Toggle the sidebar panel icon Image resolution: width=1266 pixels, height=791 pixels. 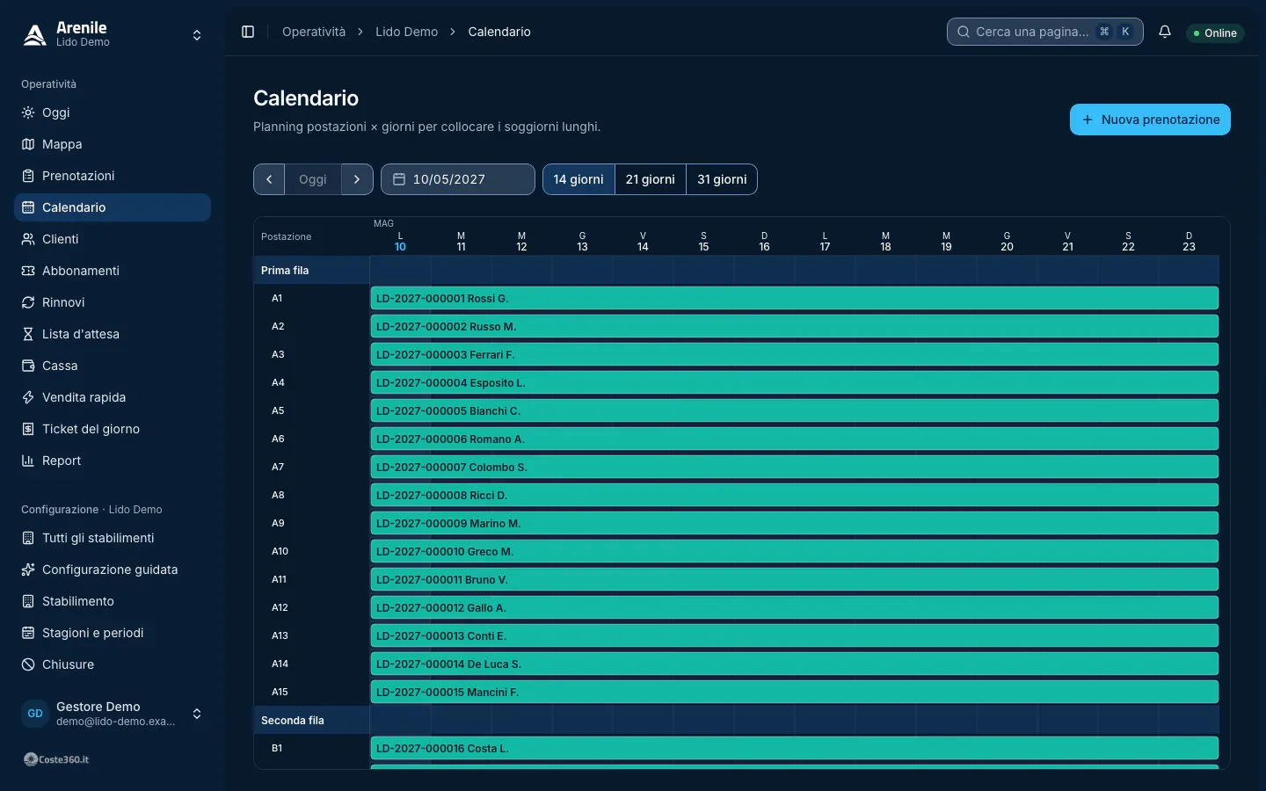[x=248, y=32]
